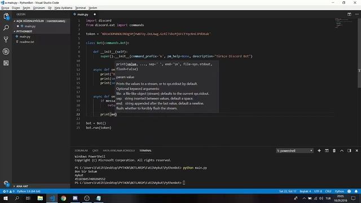
Task: Open the feedback smiley in status bar
Action: [x=349, y=191]
